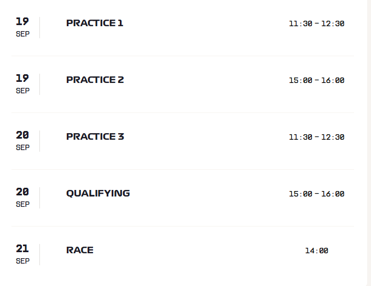Click the 20 date number in Qualifying row
This screenshot has height=286, width=371.
(x=22, y=192)
